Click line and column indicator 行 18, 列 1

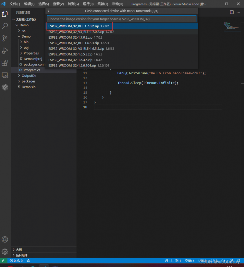pos(173,261)
